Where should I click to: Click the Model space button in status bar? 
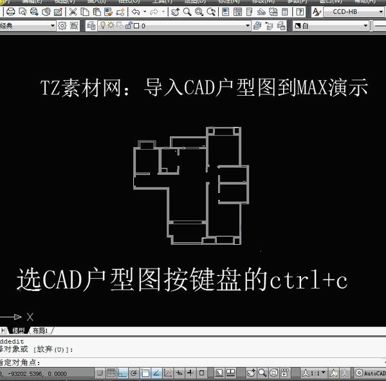point(219,373)
